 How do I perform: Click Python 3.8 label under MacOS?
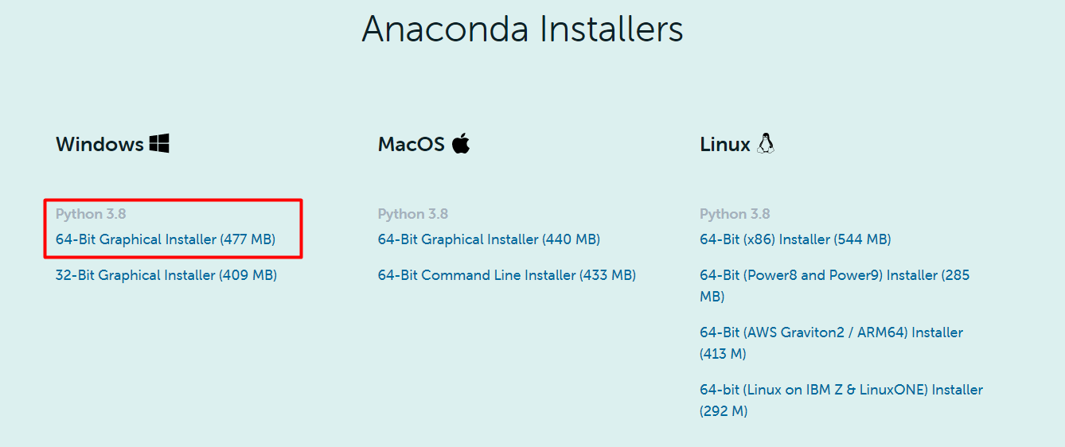413,214
